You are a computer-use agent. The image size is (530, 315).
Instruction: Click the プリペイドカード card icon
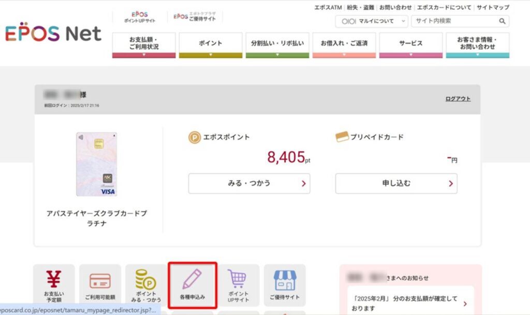coord(342,137)
